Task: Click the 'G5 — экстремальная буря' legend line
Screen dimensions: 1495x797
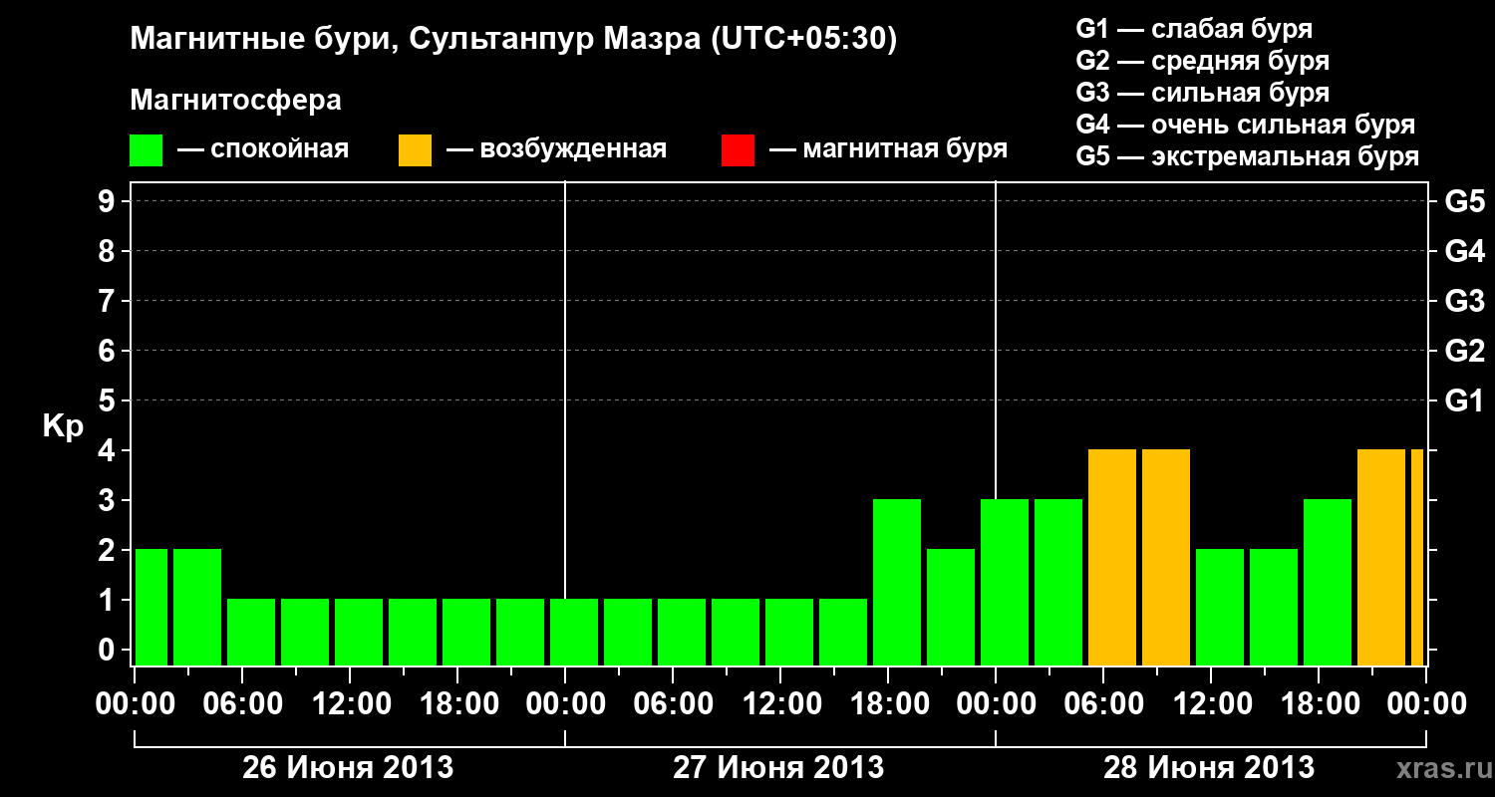Action: click(x=1247, y=157)
